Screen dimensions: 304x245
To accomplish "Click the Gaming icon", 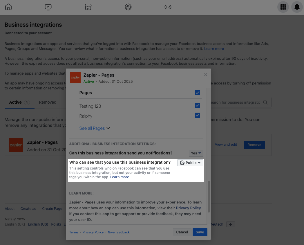I will tap(168, 7).
